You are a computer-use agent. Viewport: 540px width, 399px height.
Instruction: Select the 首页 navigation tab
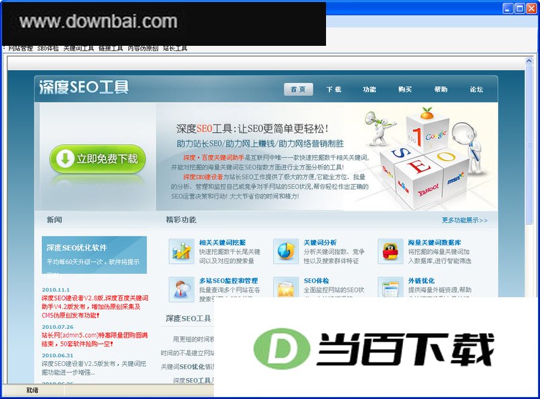[x=298, y=90]
